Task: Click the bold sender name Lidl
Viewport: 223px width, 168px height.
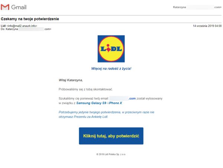Action: tap(3, 26)
